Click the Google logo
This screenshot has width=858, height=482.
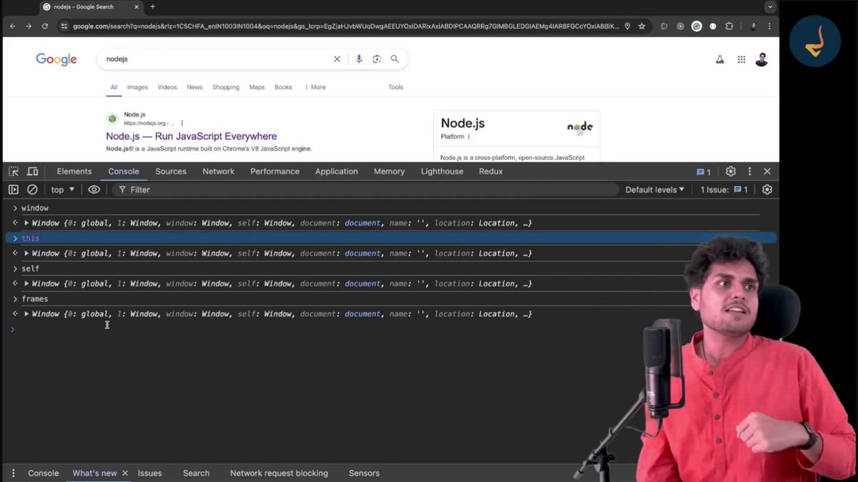click(x=56, y=60)
